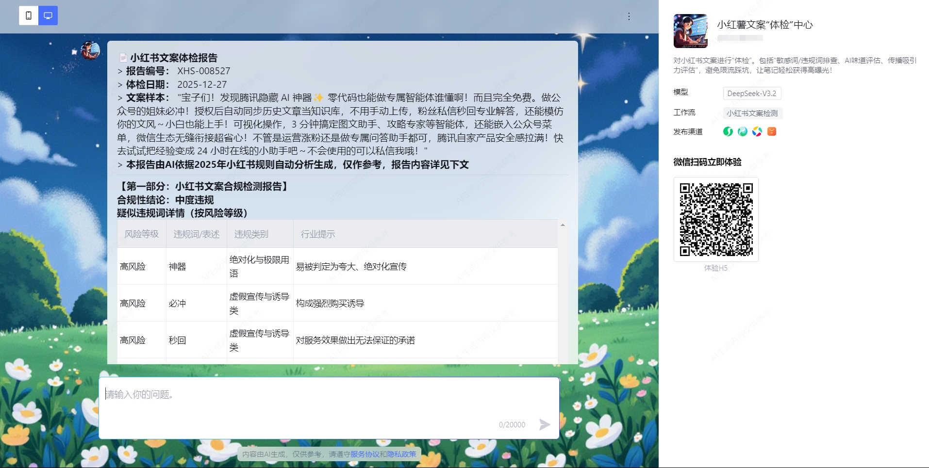Click the send arrow icon

point(545,424)
